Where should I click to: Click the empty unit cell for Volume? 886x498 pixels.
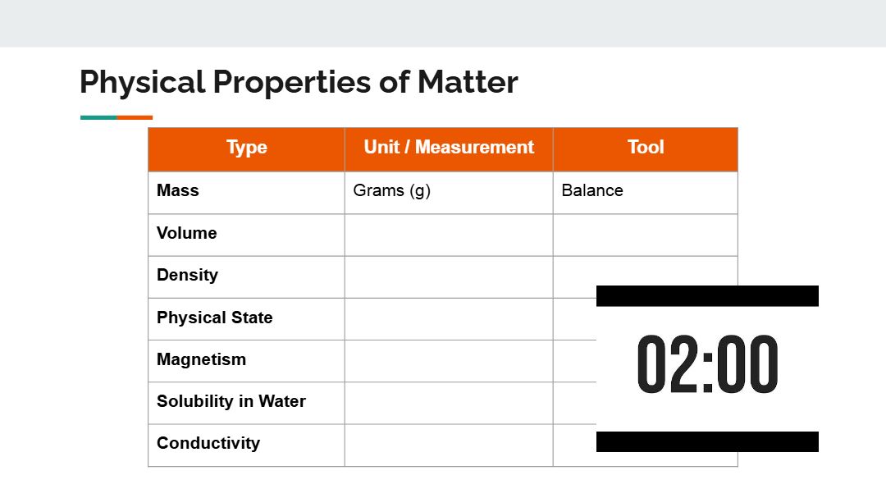448,235
